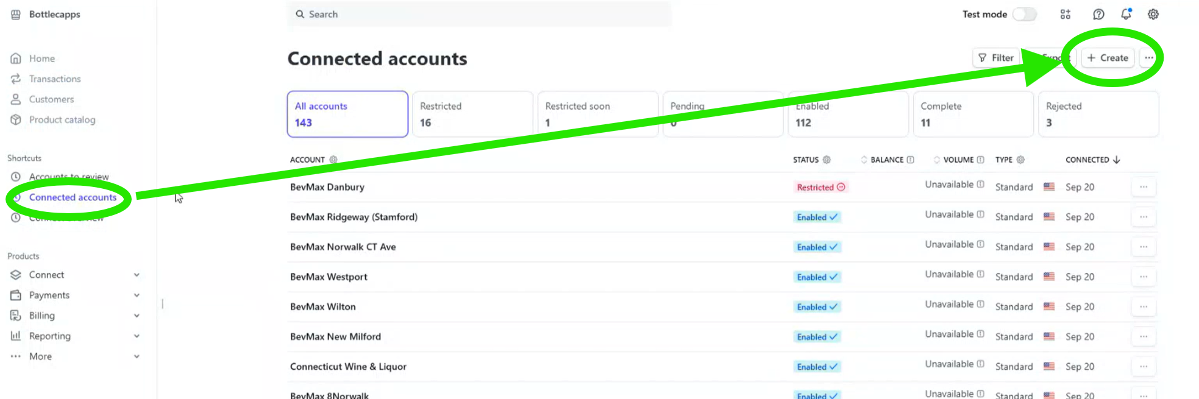This screenshot has height=399, width=1199.
Task: Open the Connect product icon
Action: [x=16, y=275]
